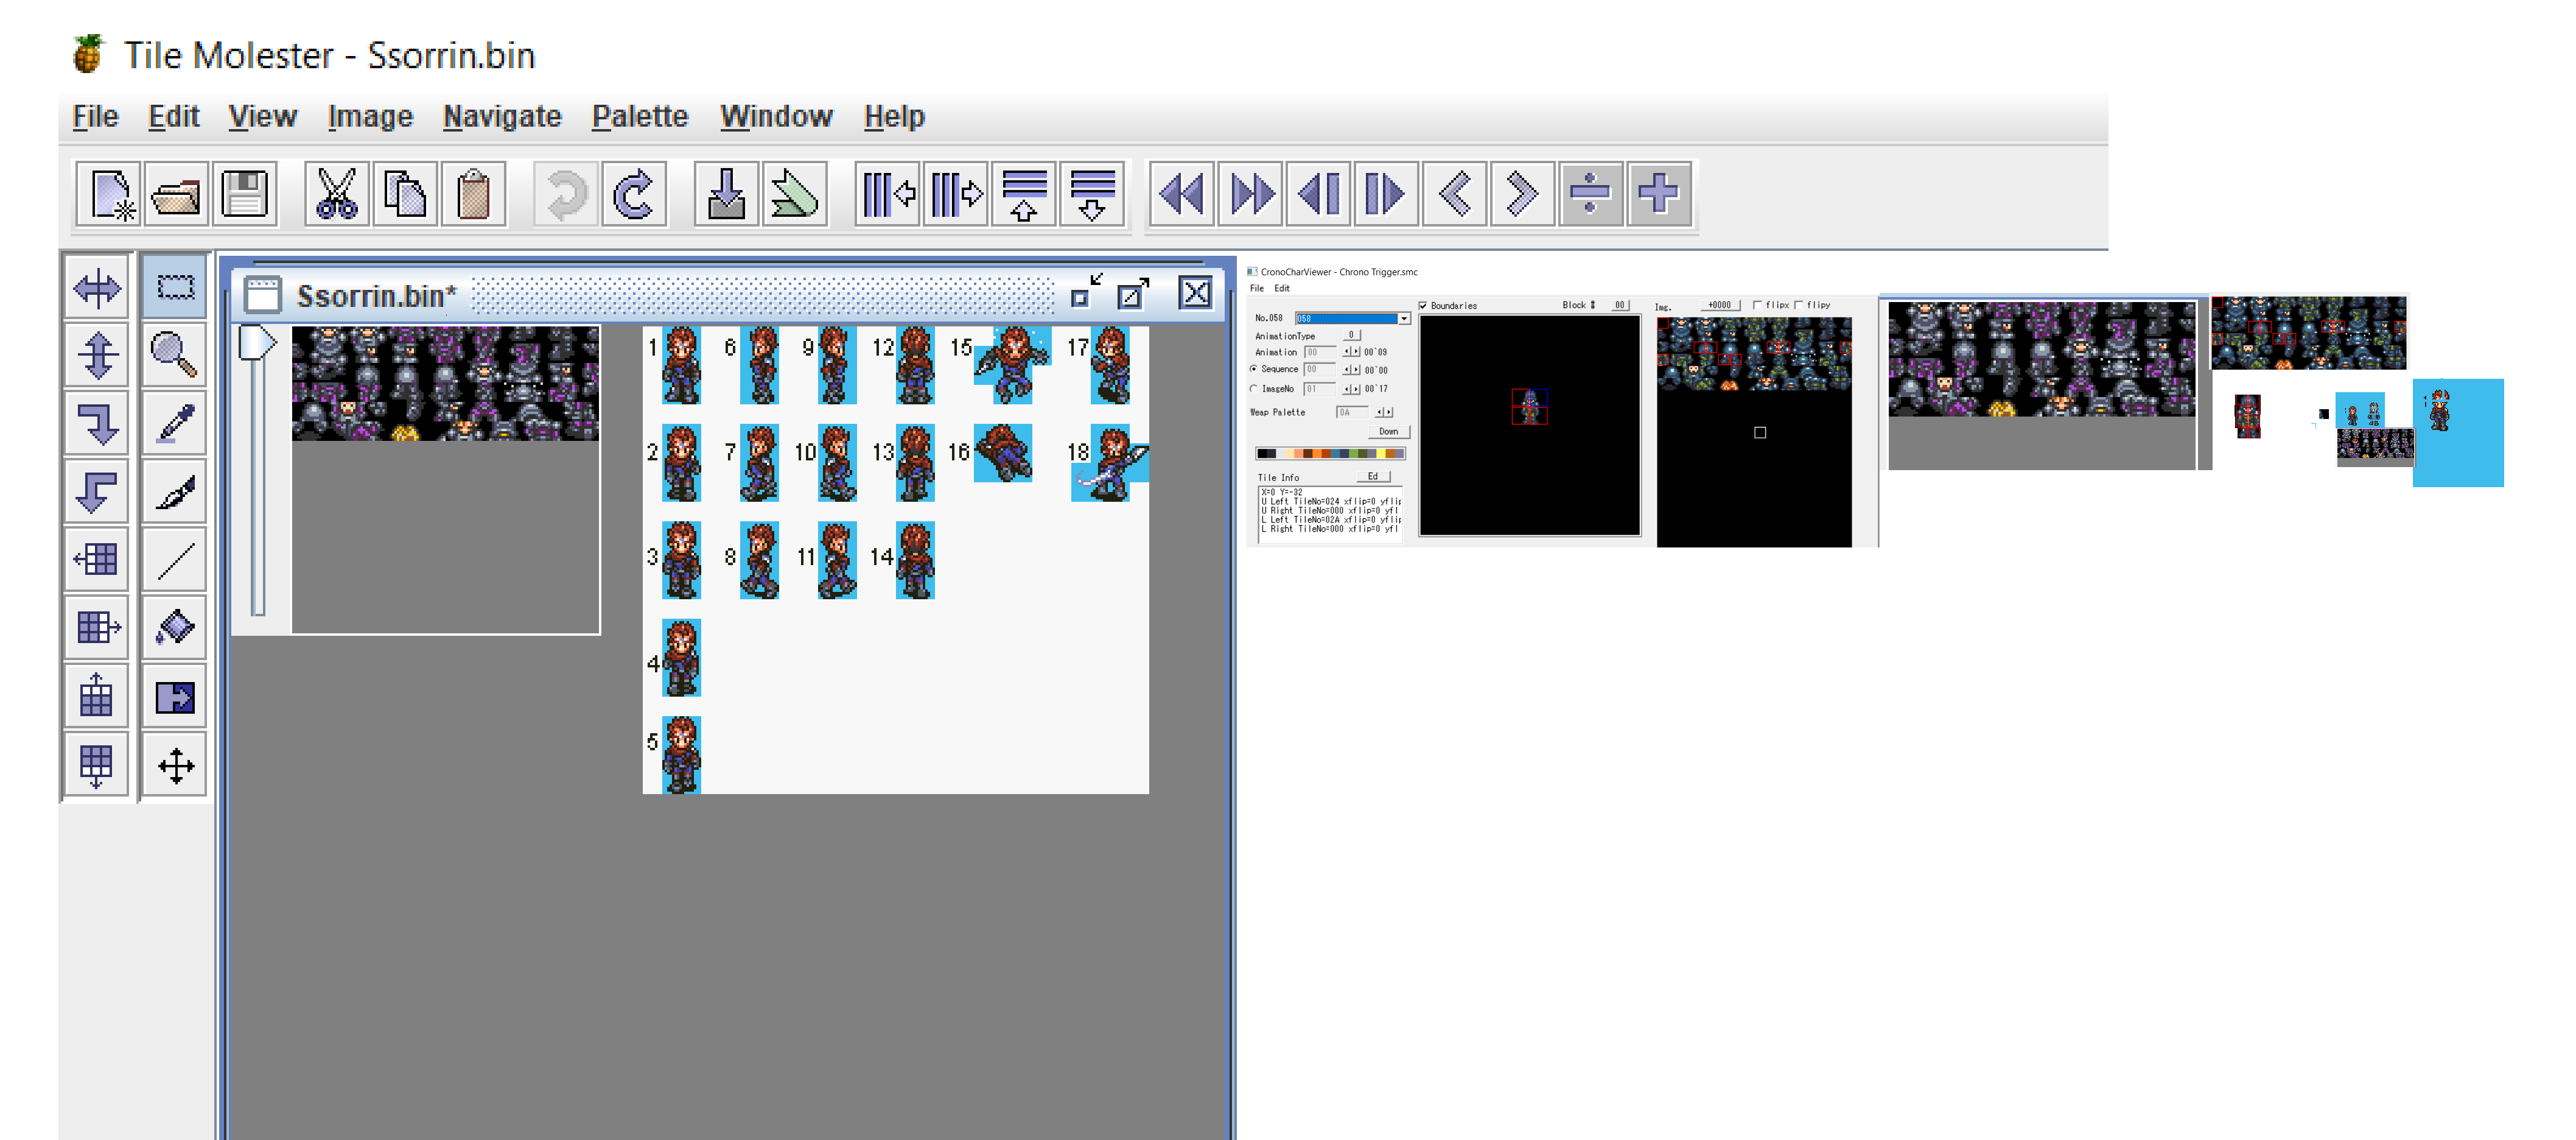2576x1140 pixels.
Task: Pick the Flood Fill bucket tool
Action: 174,628
